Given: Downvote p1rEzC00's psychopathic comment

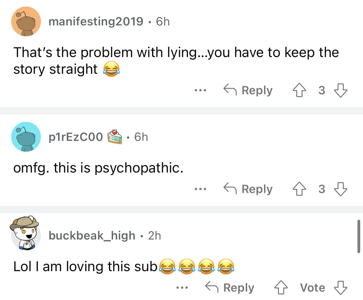Looking at the screenshot, I should pos(340,189).
